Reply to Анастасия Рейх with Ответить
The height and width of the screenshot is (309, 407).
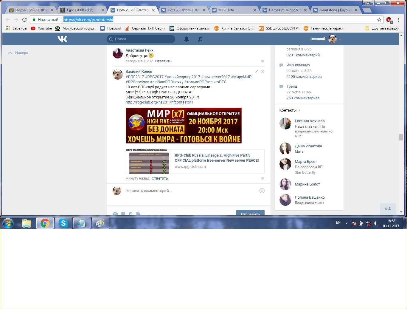[163, 61]
